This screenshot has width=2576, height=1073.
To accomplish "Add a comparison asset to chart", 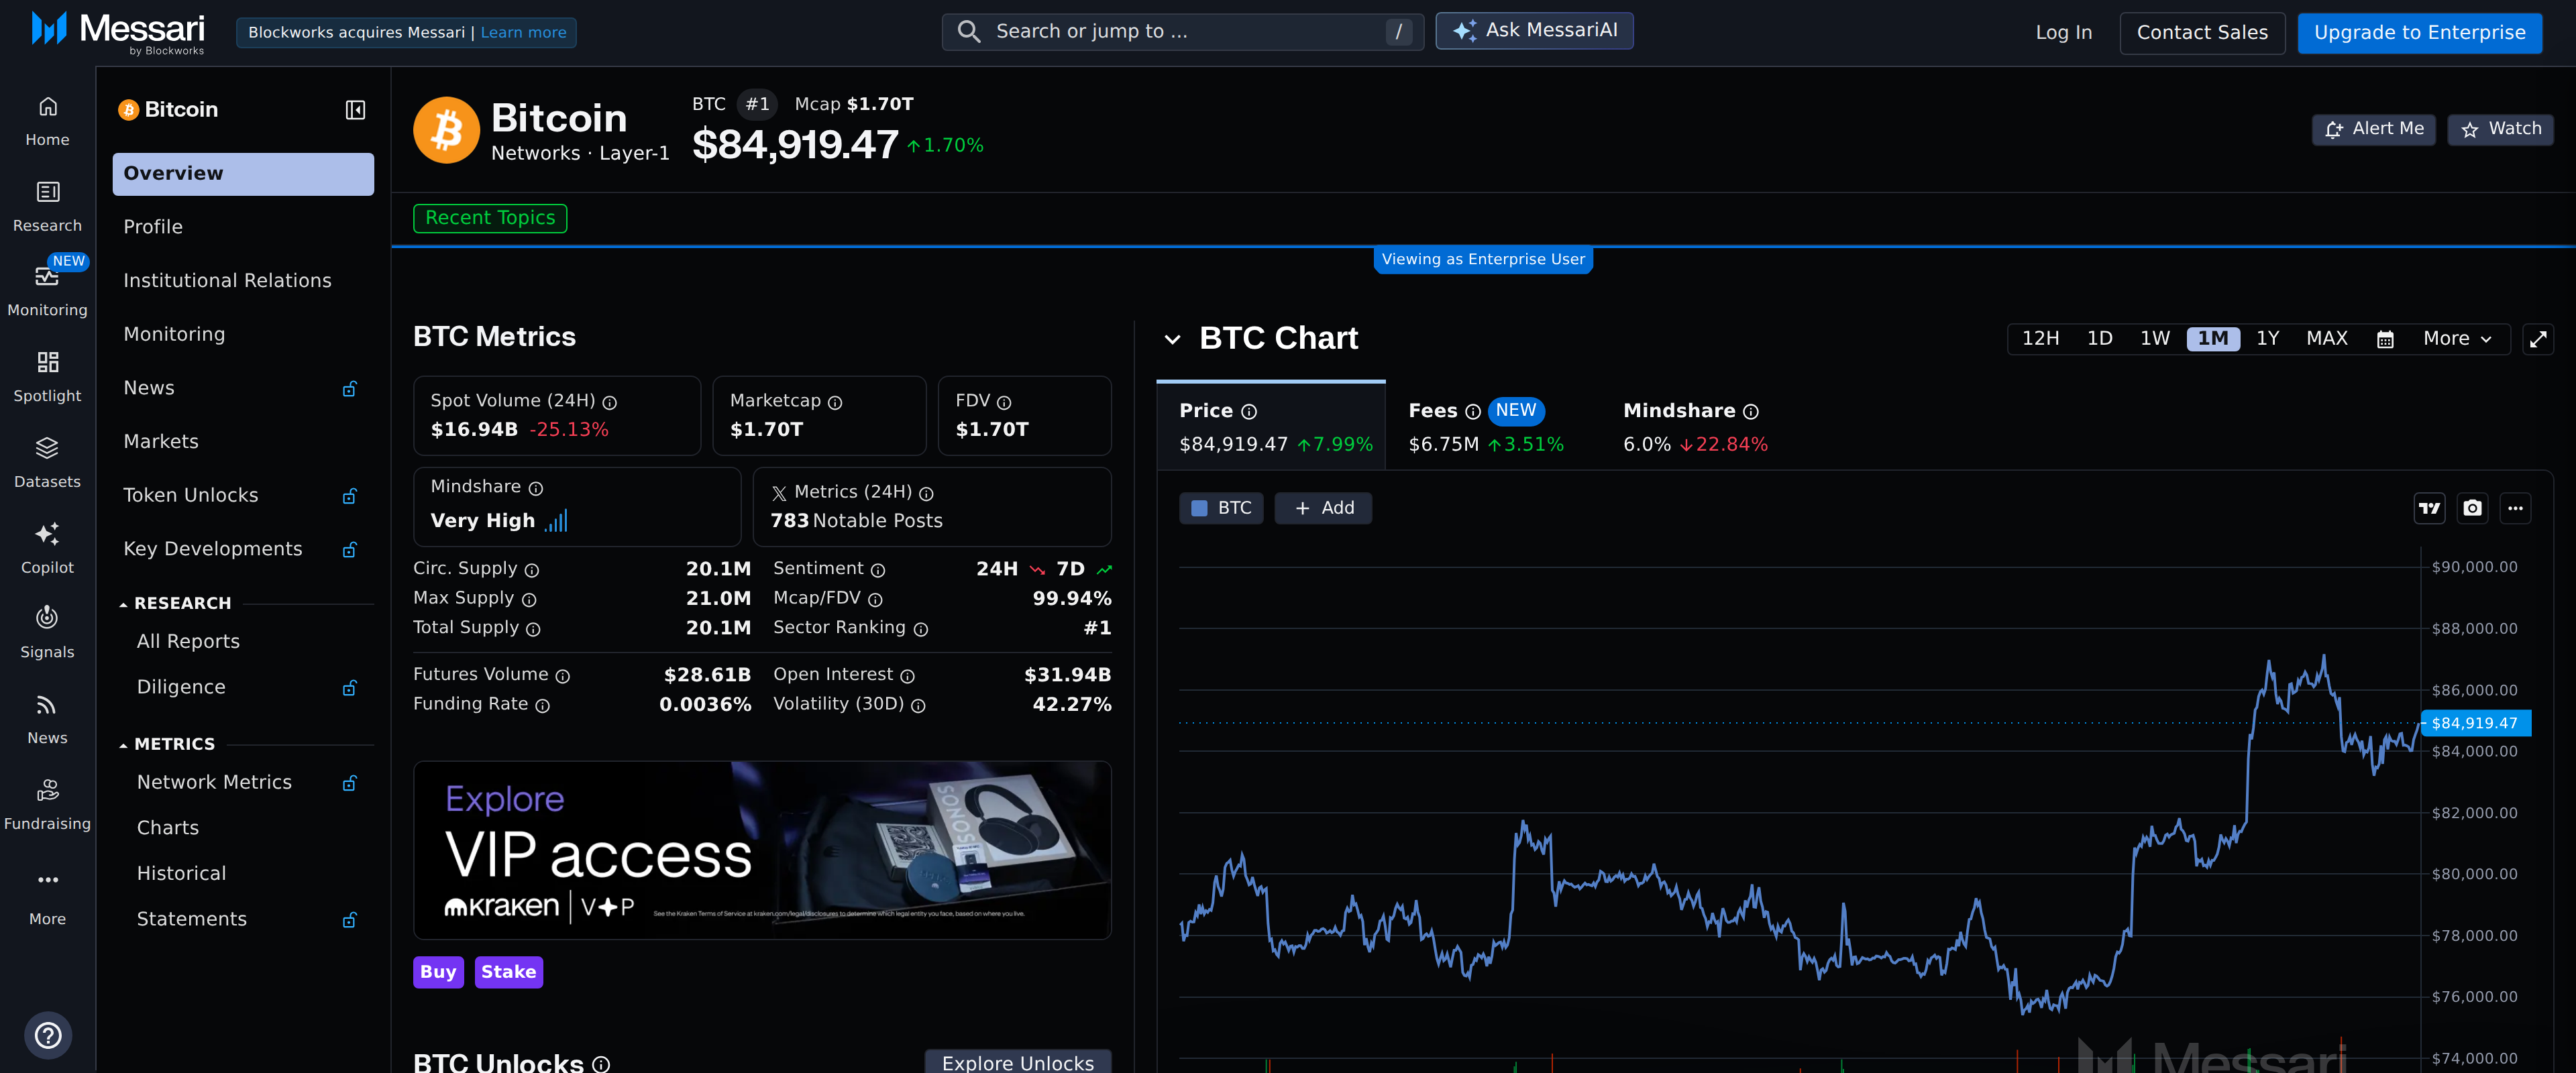I will tap(1323, 508).
